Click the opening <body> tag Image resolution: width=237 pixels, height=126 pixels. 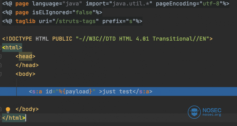[x=25, y=74]
